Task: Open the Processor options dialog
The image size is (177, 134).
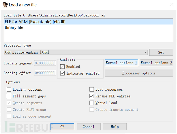Action: click(x=139, y=73)
